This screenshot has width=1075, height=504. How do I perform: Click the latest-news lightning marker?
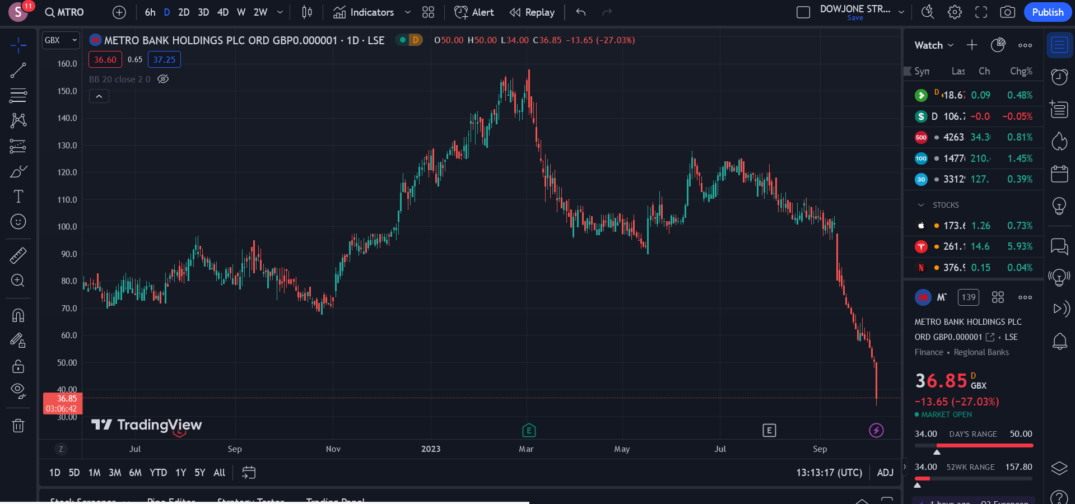pyautogui.click(x=876, y=430)
